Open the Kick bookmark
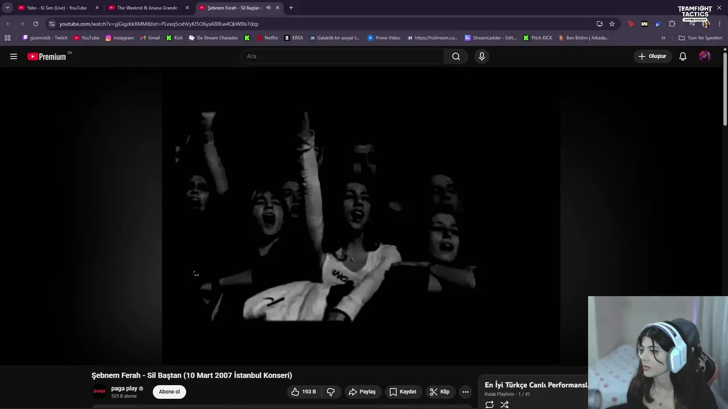Image resolution: width=728 pixels, height=409 pixels. point(175,38)
